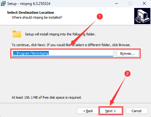Go back with the Back button

[x=88, y=111]
